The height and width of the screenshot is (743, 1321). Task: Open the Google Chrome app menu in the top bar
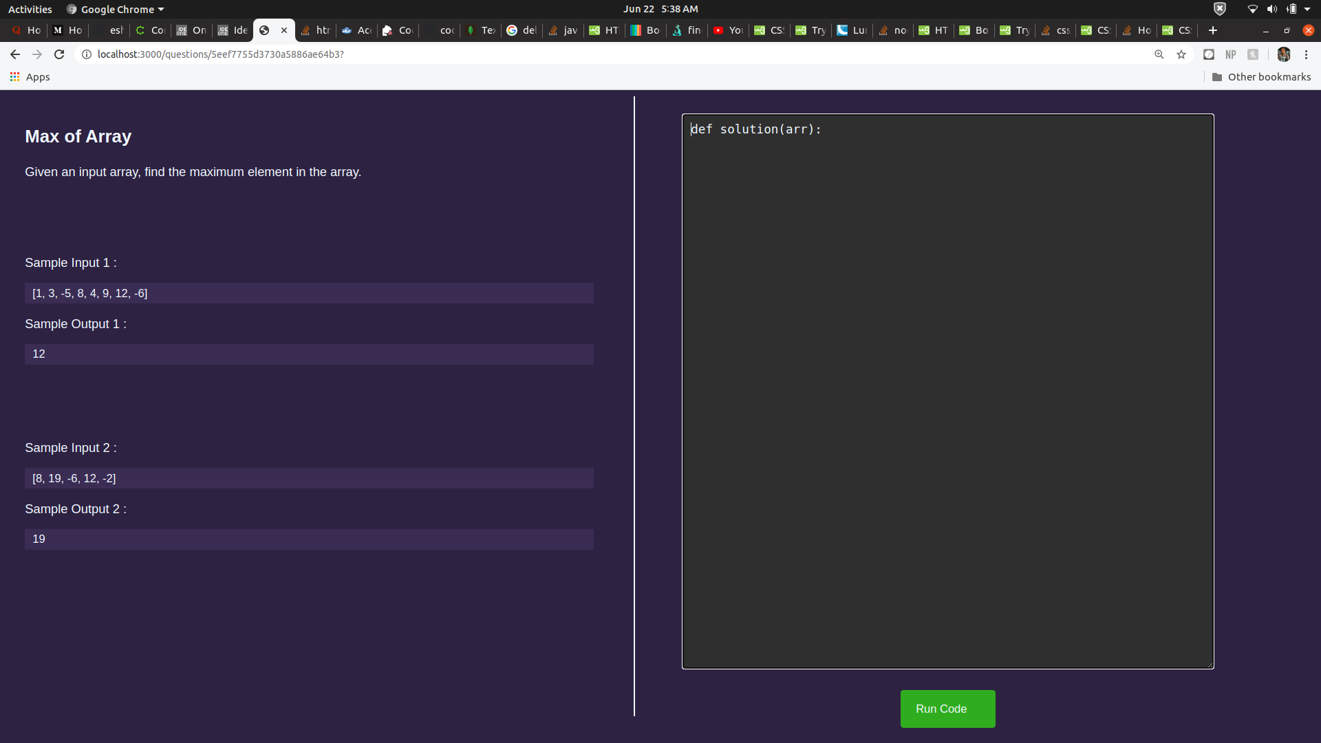[116, 9]
